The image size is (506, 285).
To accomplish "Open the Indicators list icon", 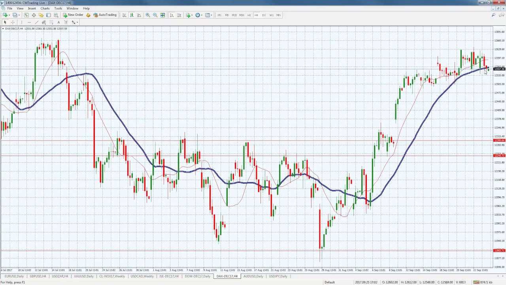I will click(188, 15).
